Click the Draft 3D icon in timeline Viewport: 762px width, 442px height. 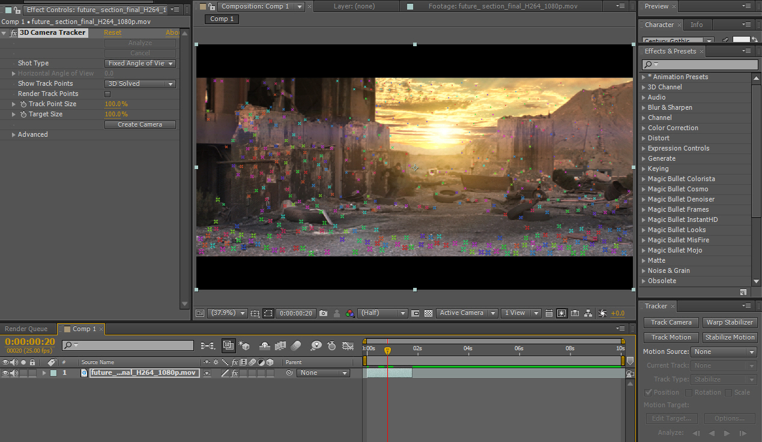pos(244,345)
